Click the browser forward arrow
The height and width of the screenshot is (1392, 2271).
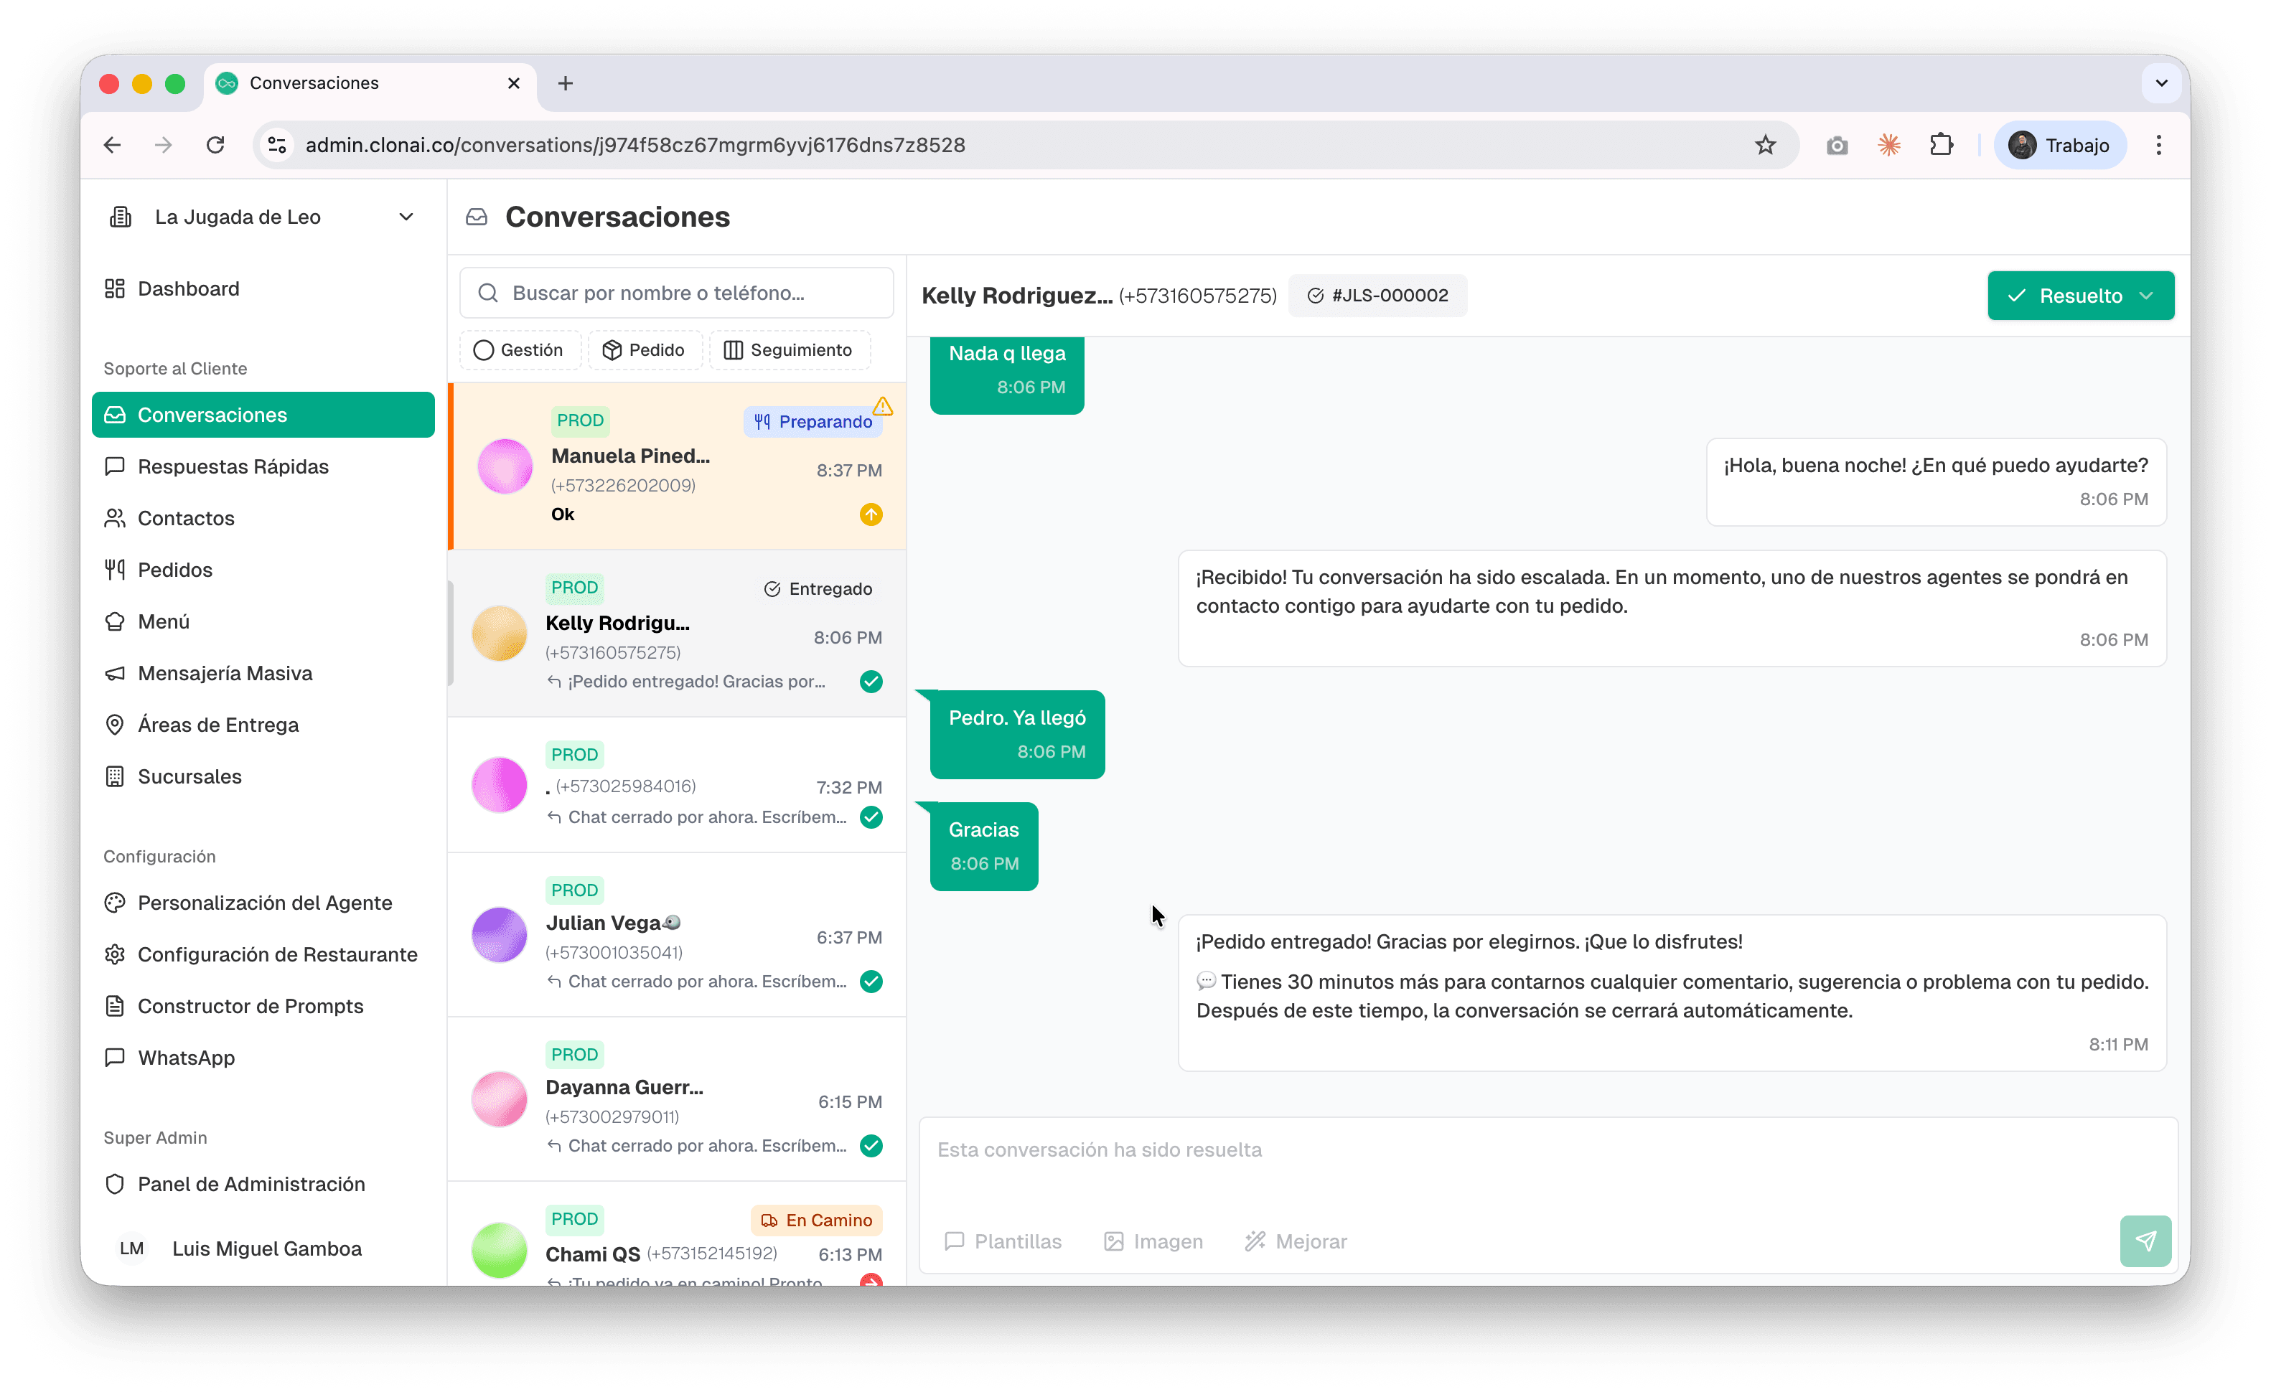tap(163, 145)
